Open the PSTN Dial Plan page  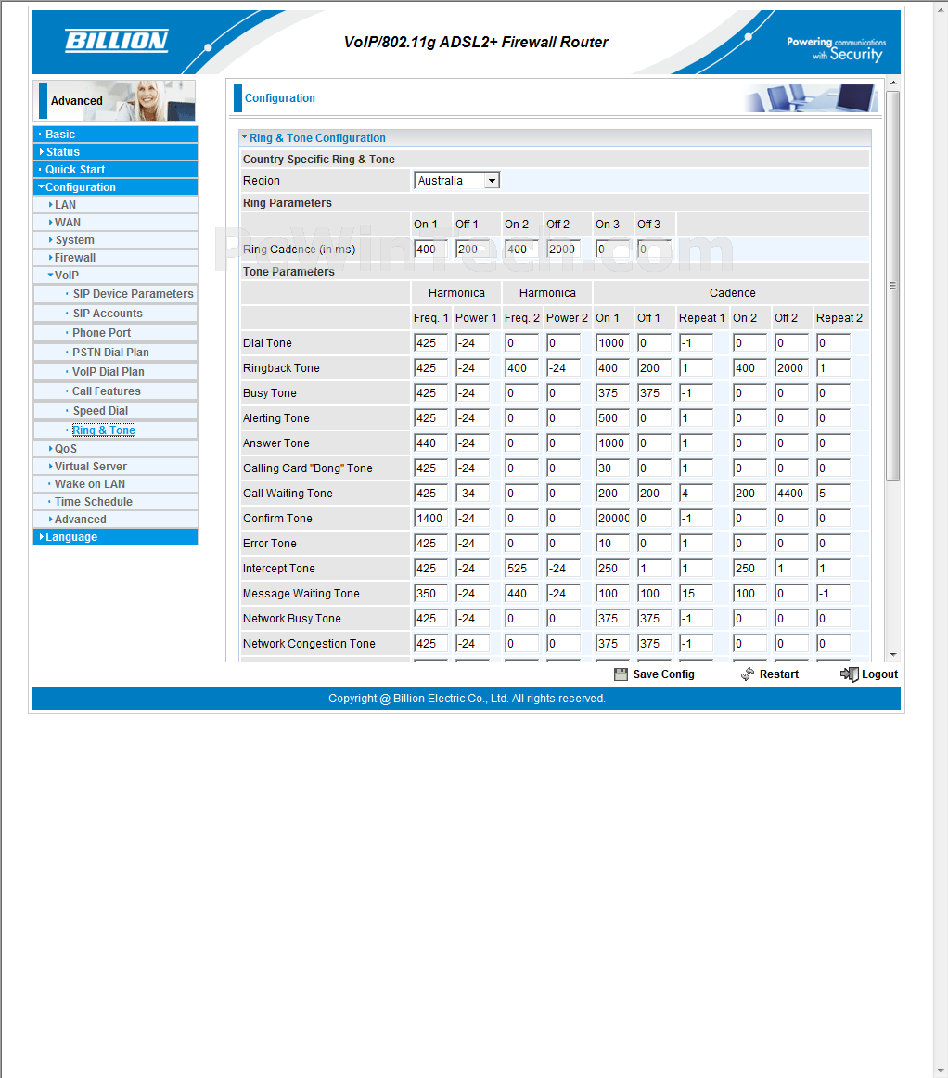point(110,352)
